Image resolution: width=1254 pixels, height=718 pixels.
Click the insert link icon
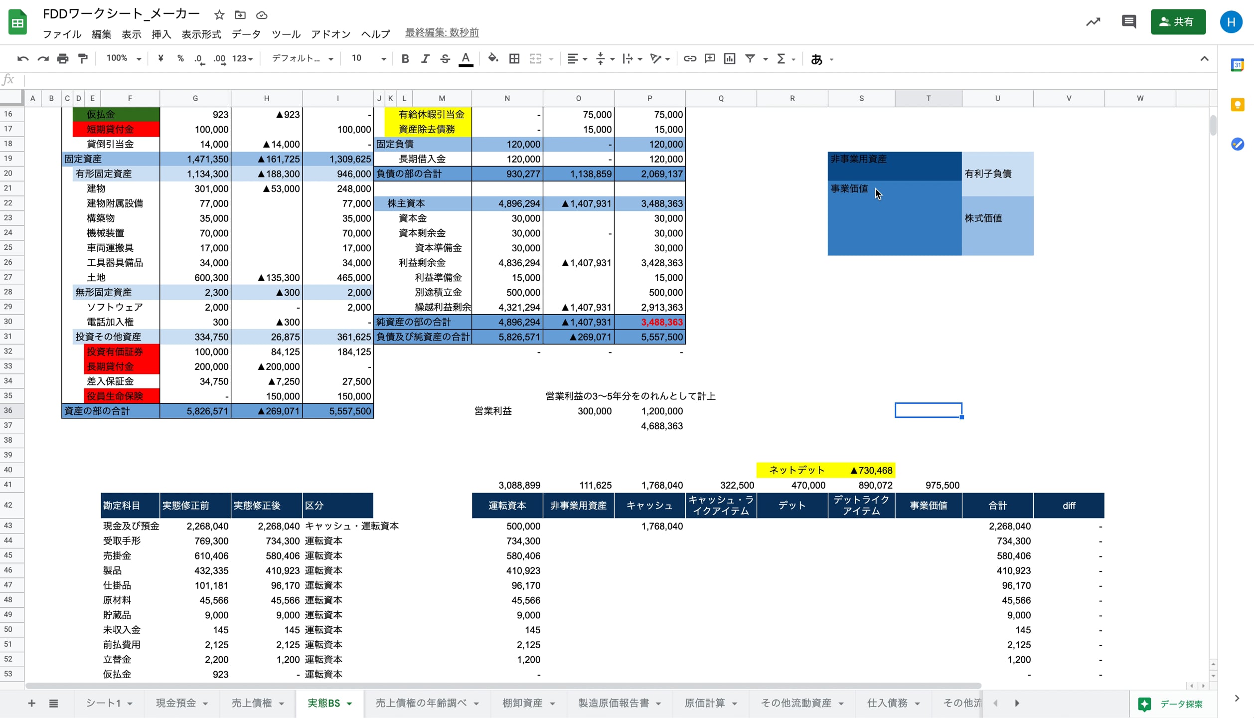[x=690, y=59]
